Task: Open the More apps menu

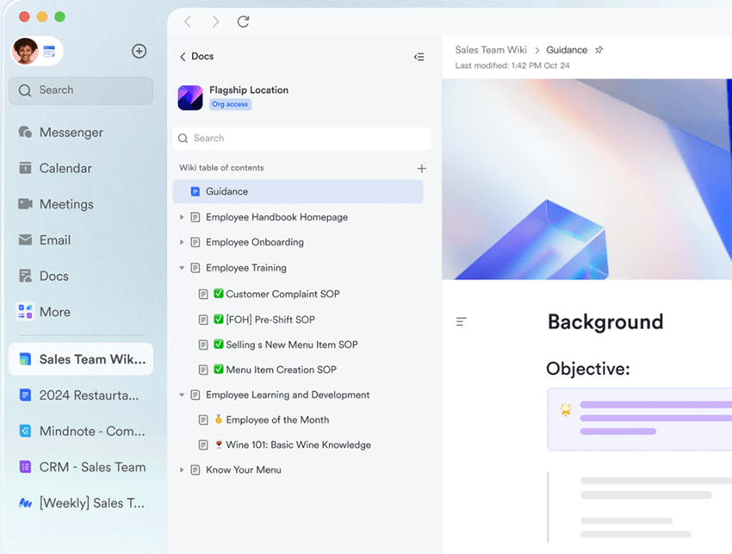Action: tap(54, 312)
